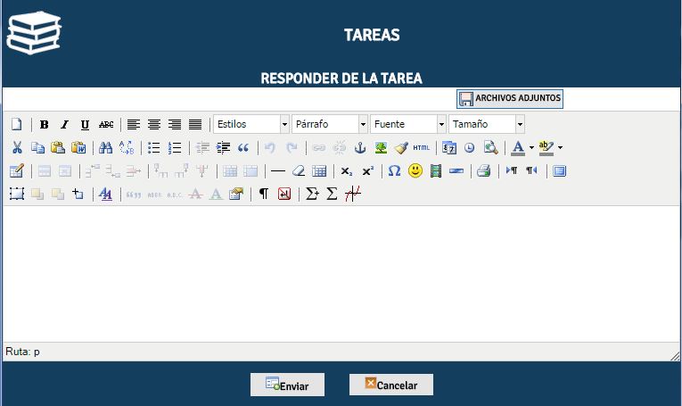
Task: Insert an image
Action: point(381,147)
